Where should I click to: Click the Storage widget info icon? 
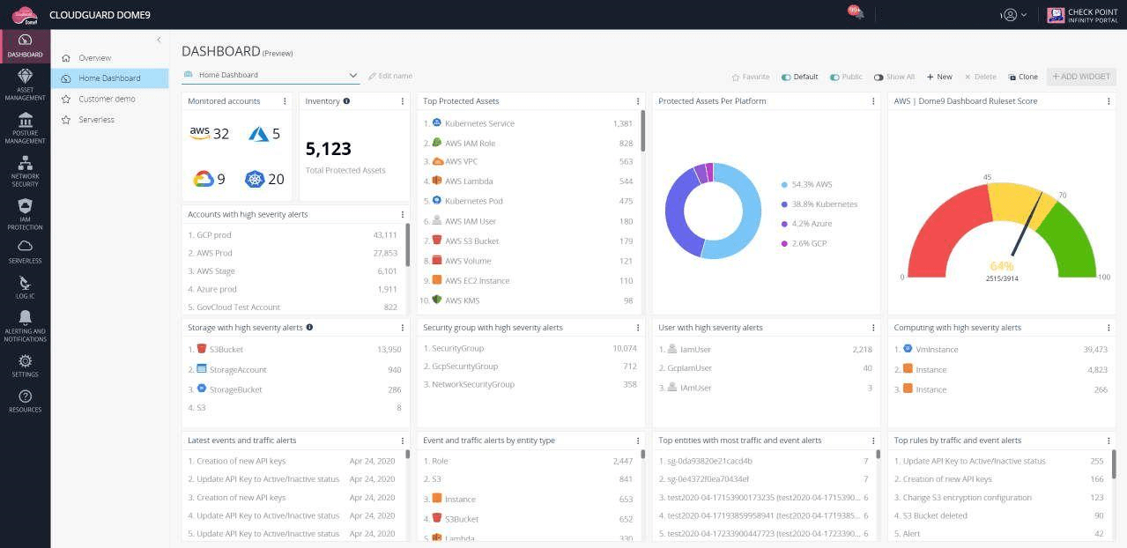pos(309,328)
